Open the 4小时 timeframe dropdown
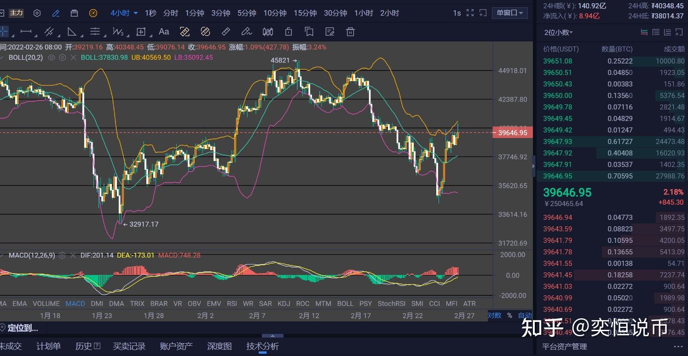The height and width of the screenshot is (356, 688). (x=124, y=13)
